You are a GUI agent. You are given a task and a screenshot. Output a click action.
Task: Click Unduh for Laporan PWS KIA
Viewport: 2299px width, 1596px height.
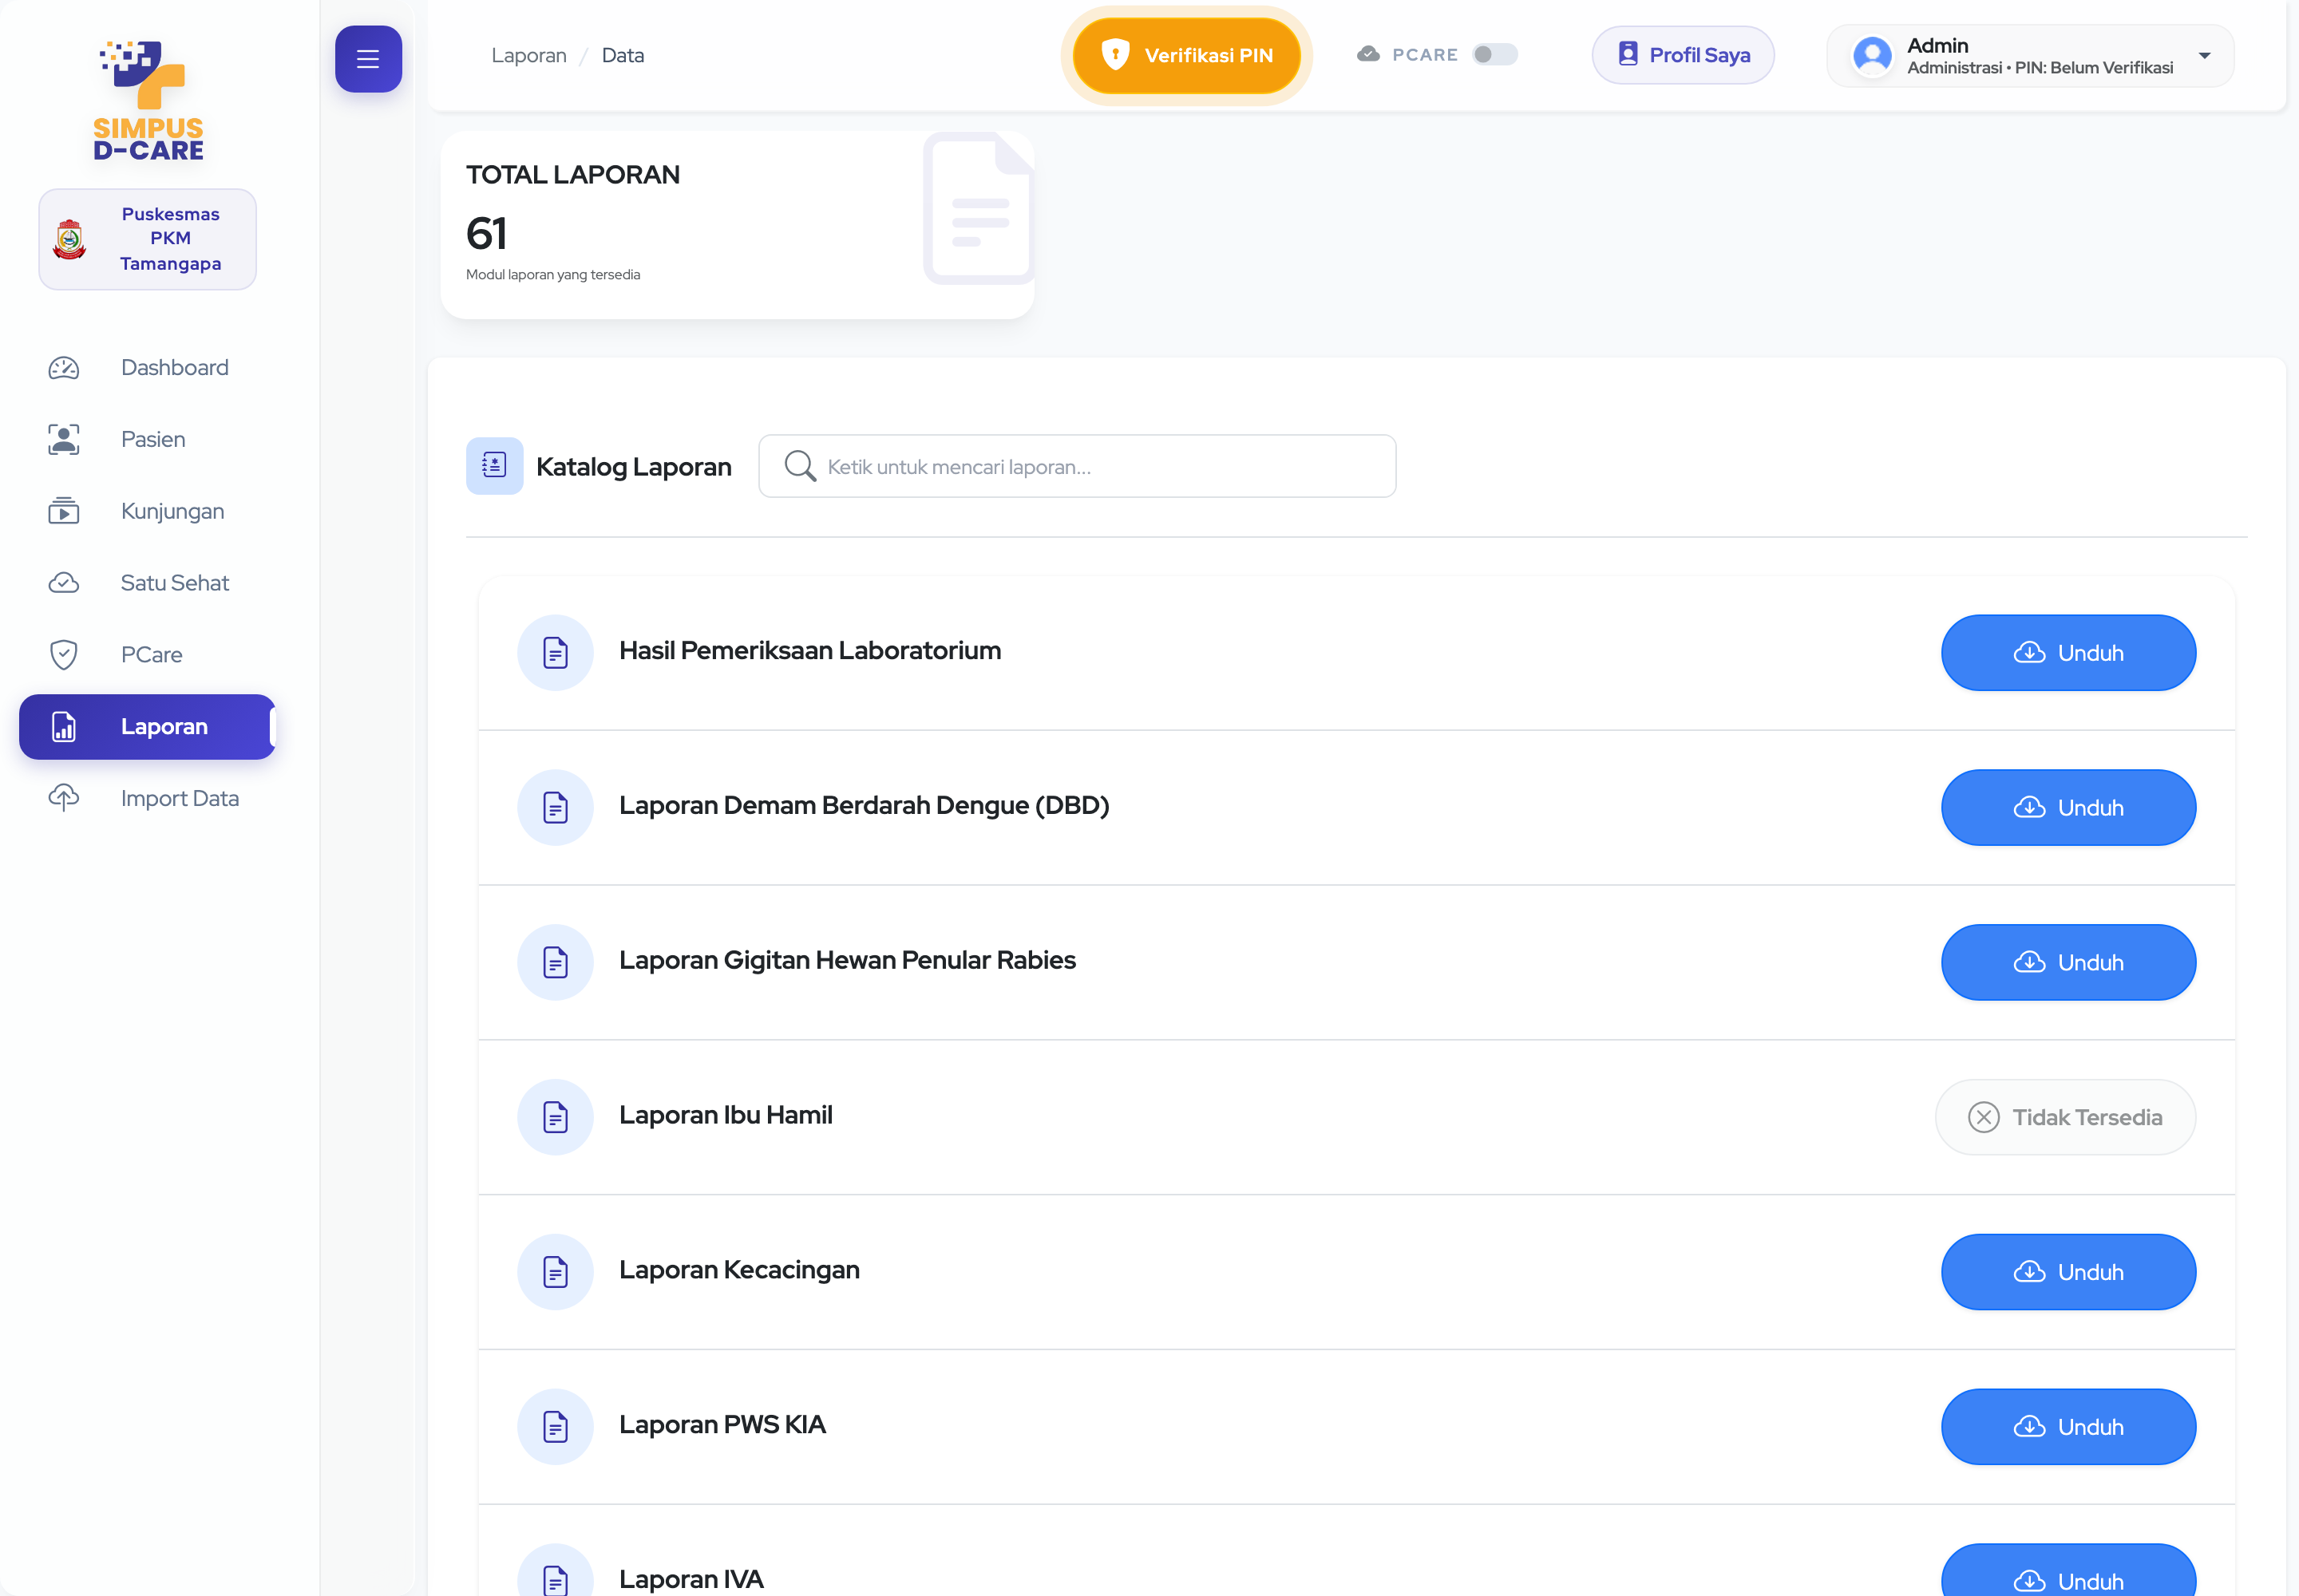pos(2069,1428)
